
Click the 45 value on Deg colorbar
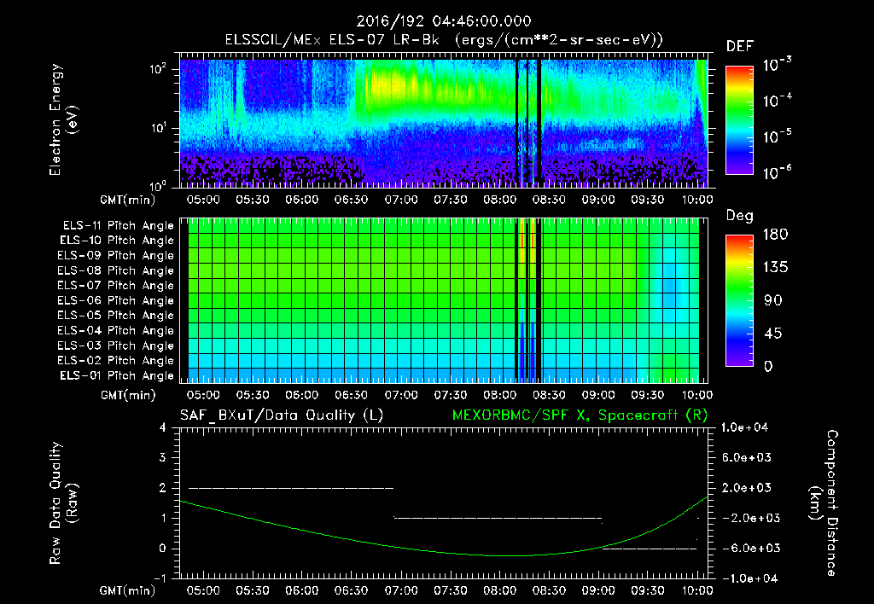772,334
